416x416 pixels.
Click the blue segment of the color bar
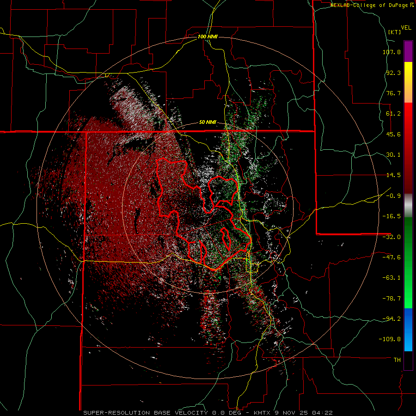(408, 330)
